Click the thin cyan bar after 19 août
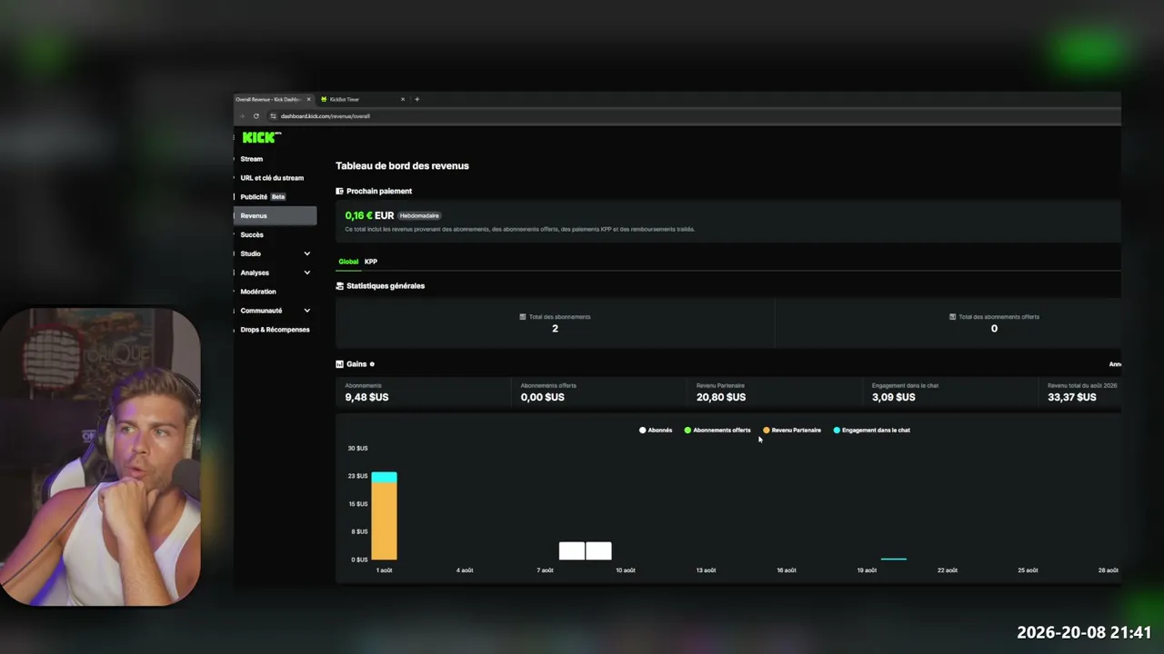 (894, 559)
